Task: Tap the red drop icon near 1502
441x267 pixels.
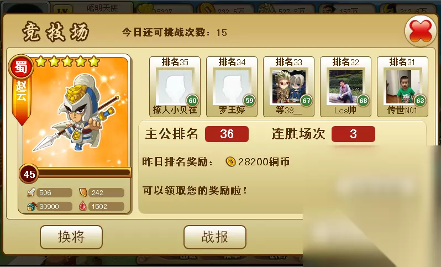Action: tap(83, 206)
